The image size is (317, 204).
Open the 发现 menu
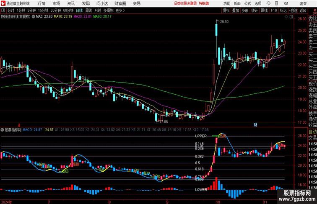(86, 3)
